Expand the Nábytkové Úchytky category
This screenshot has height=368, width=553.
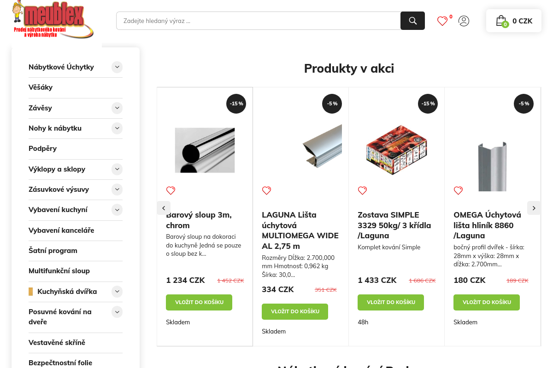[x=117, y=67]
